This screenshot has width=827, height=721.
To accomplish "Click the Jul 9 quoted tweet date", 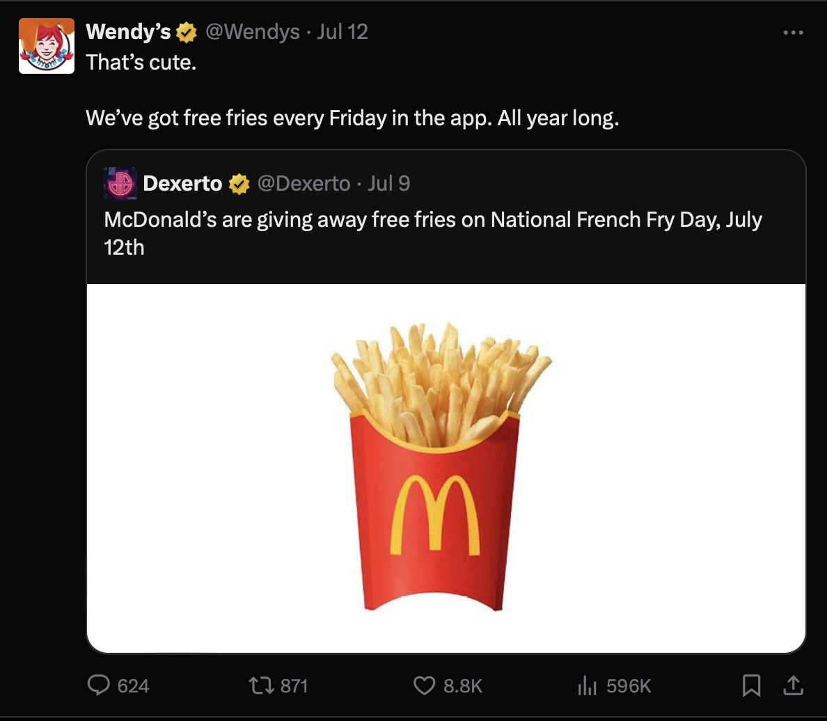I will [388, 184].
